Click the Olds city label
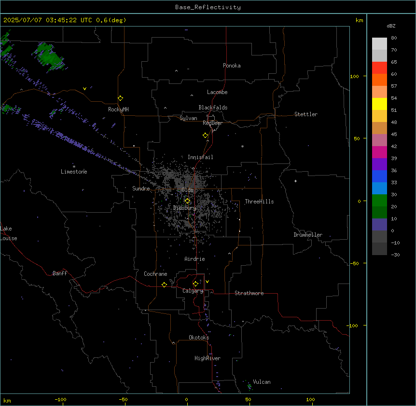The width and height of the screenshot is (416, 406). tap(187, 190)
